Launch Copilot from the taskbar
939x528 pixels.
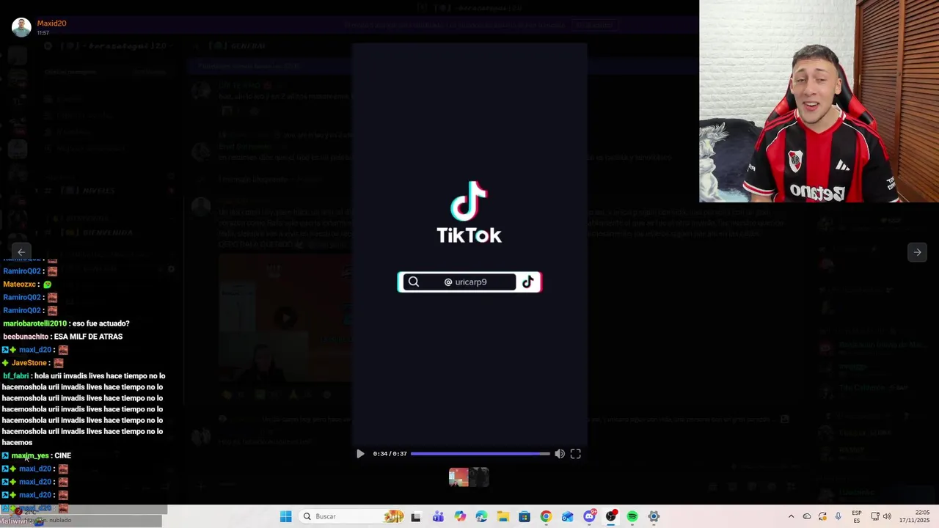[460, 516]
